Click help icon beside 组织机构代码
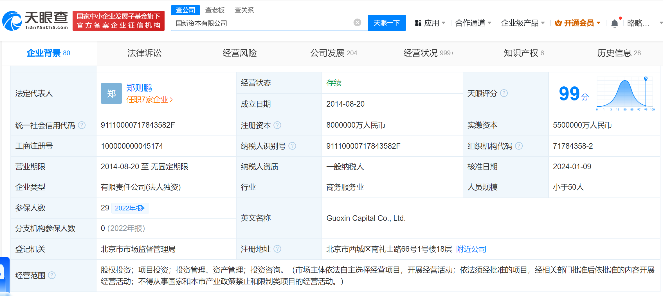This screenshot has width=663, height=296. point(519,146)
